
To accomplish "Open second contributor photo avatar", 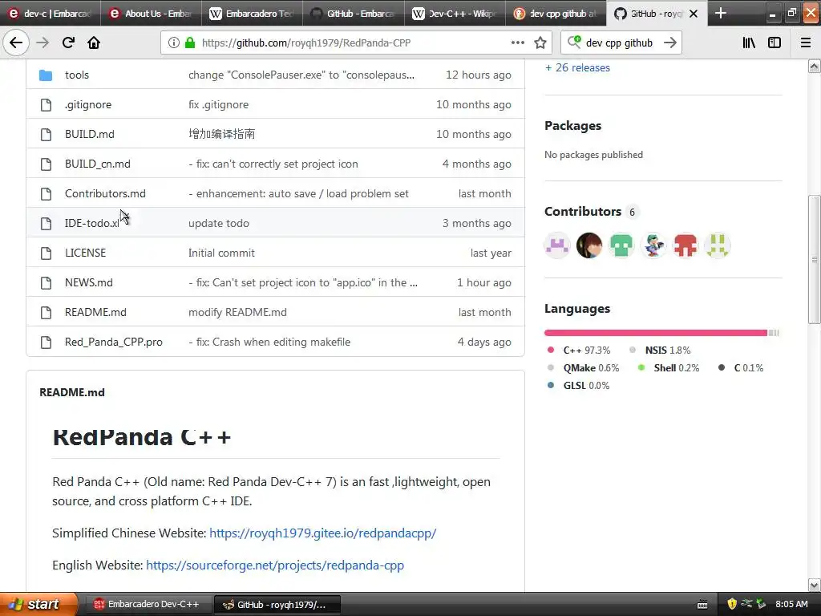I will (589, 245).
